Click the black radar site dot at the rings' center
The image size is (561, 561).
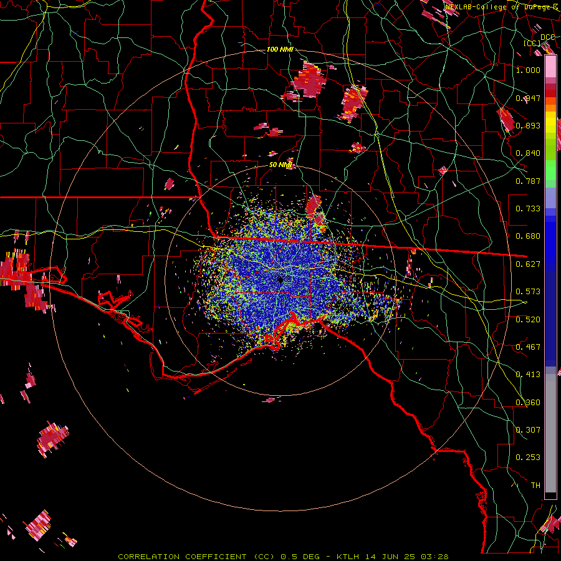[280, 280]
